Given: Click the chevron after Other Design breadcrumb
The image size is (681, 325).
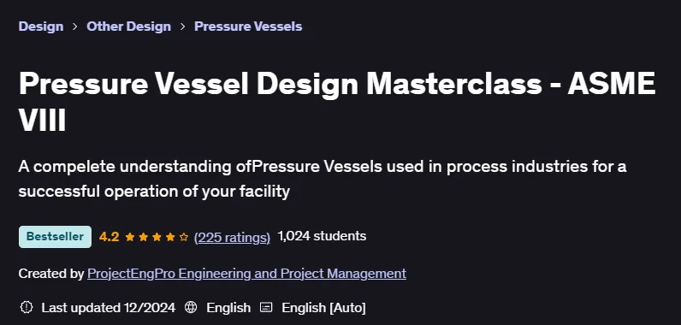Looking at the screenshot, I should click(x=183, y=27).
